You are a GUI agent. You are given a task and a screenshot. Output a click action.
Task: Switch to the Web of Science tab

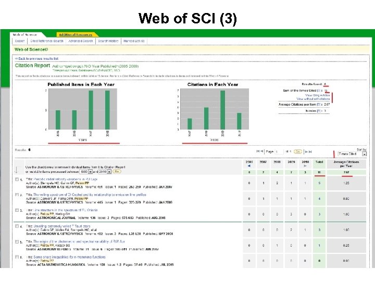click(25, 35)
